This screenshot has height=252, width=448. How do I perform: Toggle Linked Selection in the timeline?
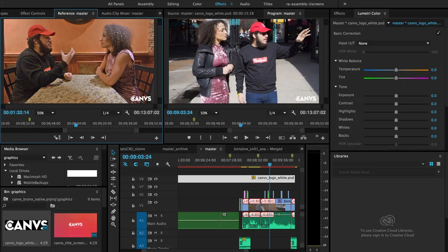[x=147, y=164]
